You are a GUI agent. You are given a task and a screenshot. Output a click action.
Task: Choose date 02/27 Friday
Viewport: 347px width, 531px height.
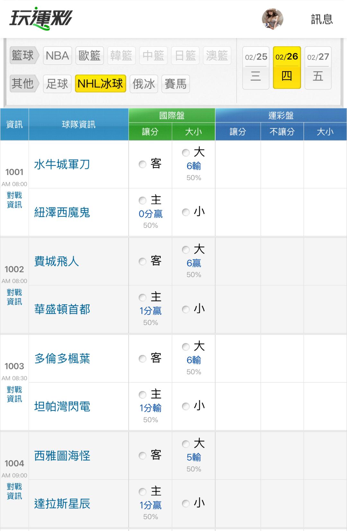(318, 68)
